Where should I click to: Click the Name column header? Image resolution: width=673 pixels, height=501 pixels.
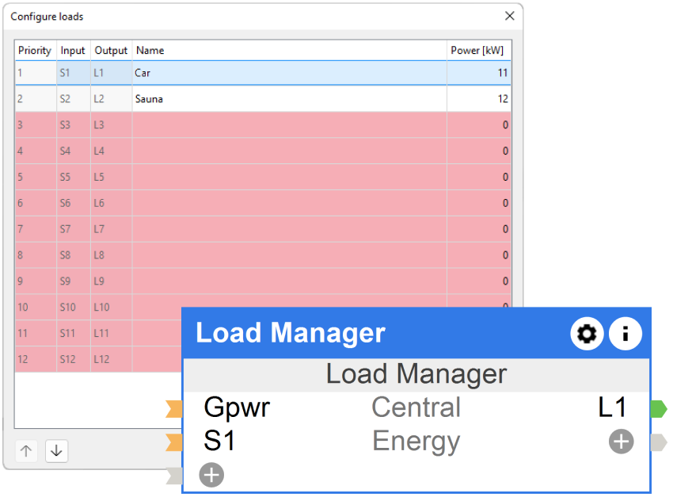click(289, 50)
